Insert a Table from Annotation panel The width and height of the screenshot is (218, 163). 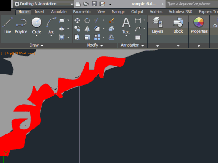[x=138, y=37]
